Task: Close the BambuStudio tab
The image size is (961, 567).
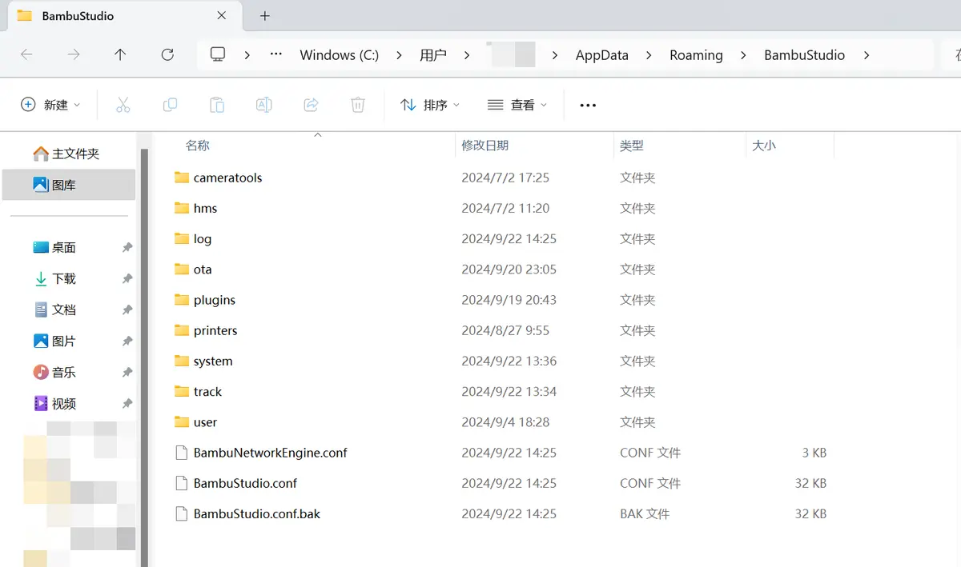Action: coord(223,15)
